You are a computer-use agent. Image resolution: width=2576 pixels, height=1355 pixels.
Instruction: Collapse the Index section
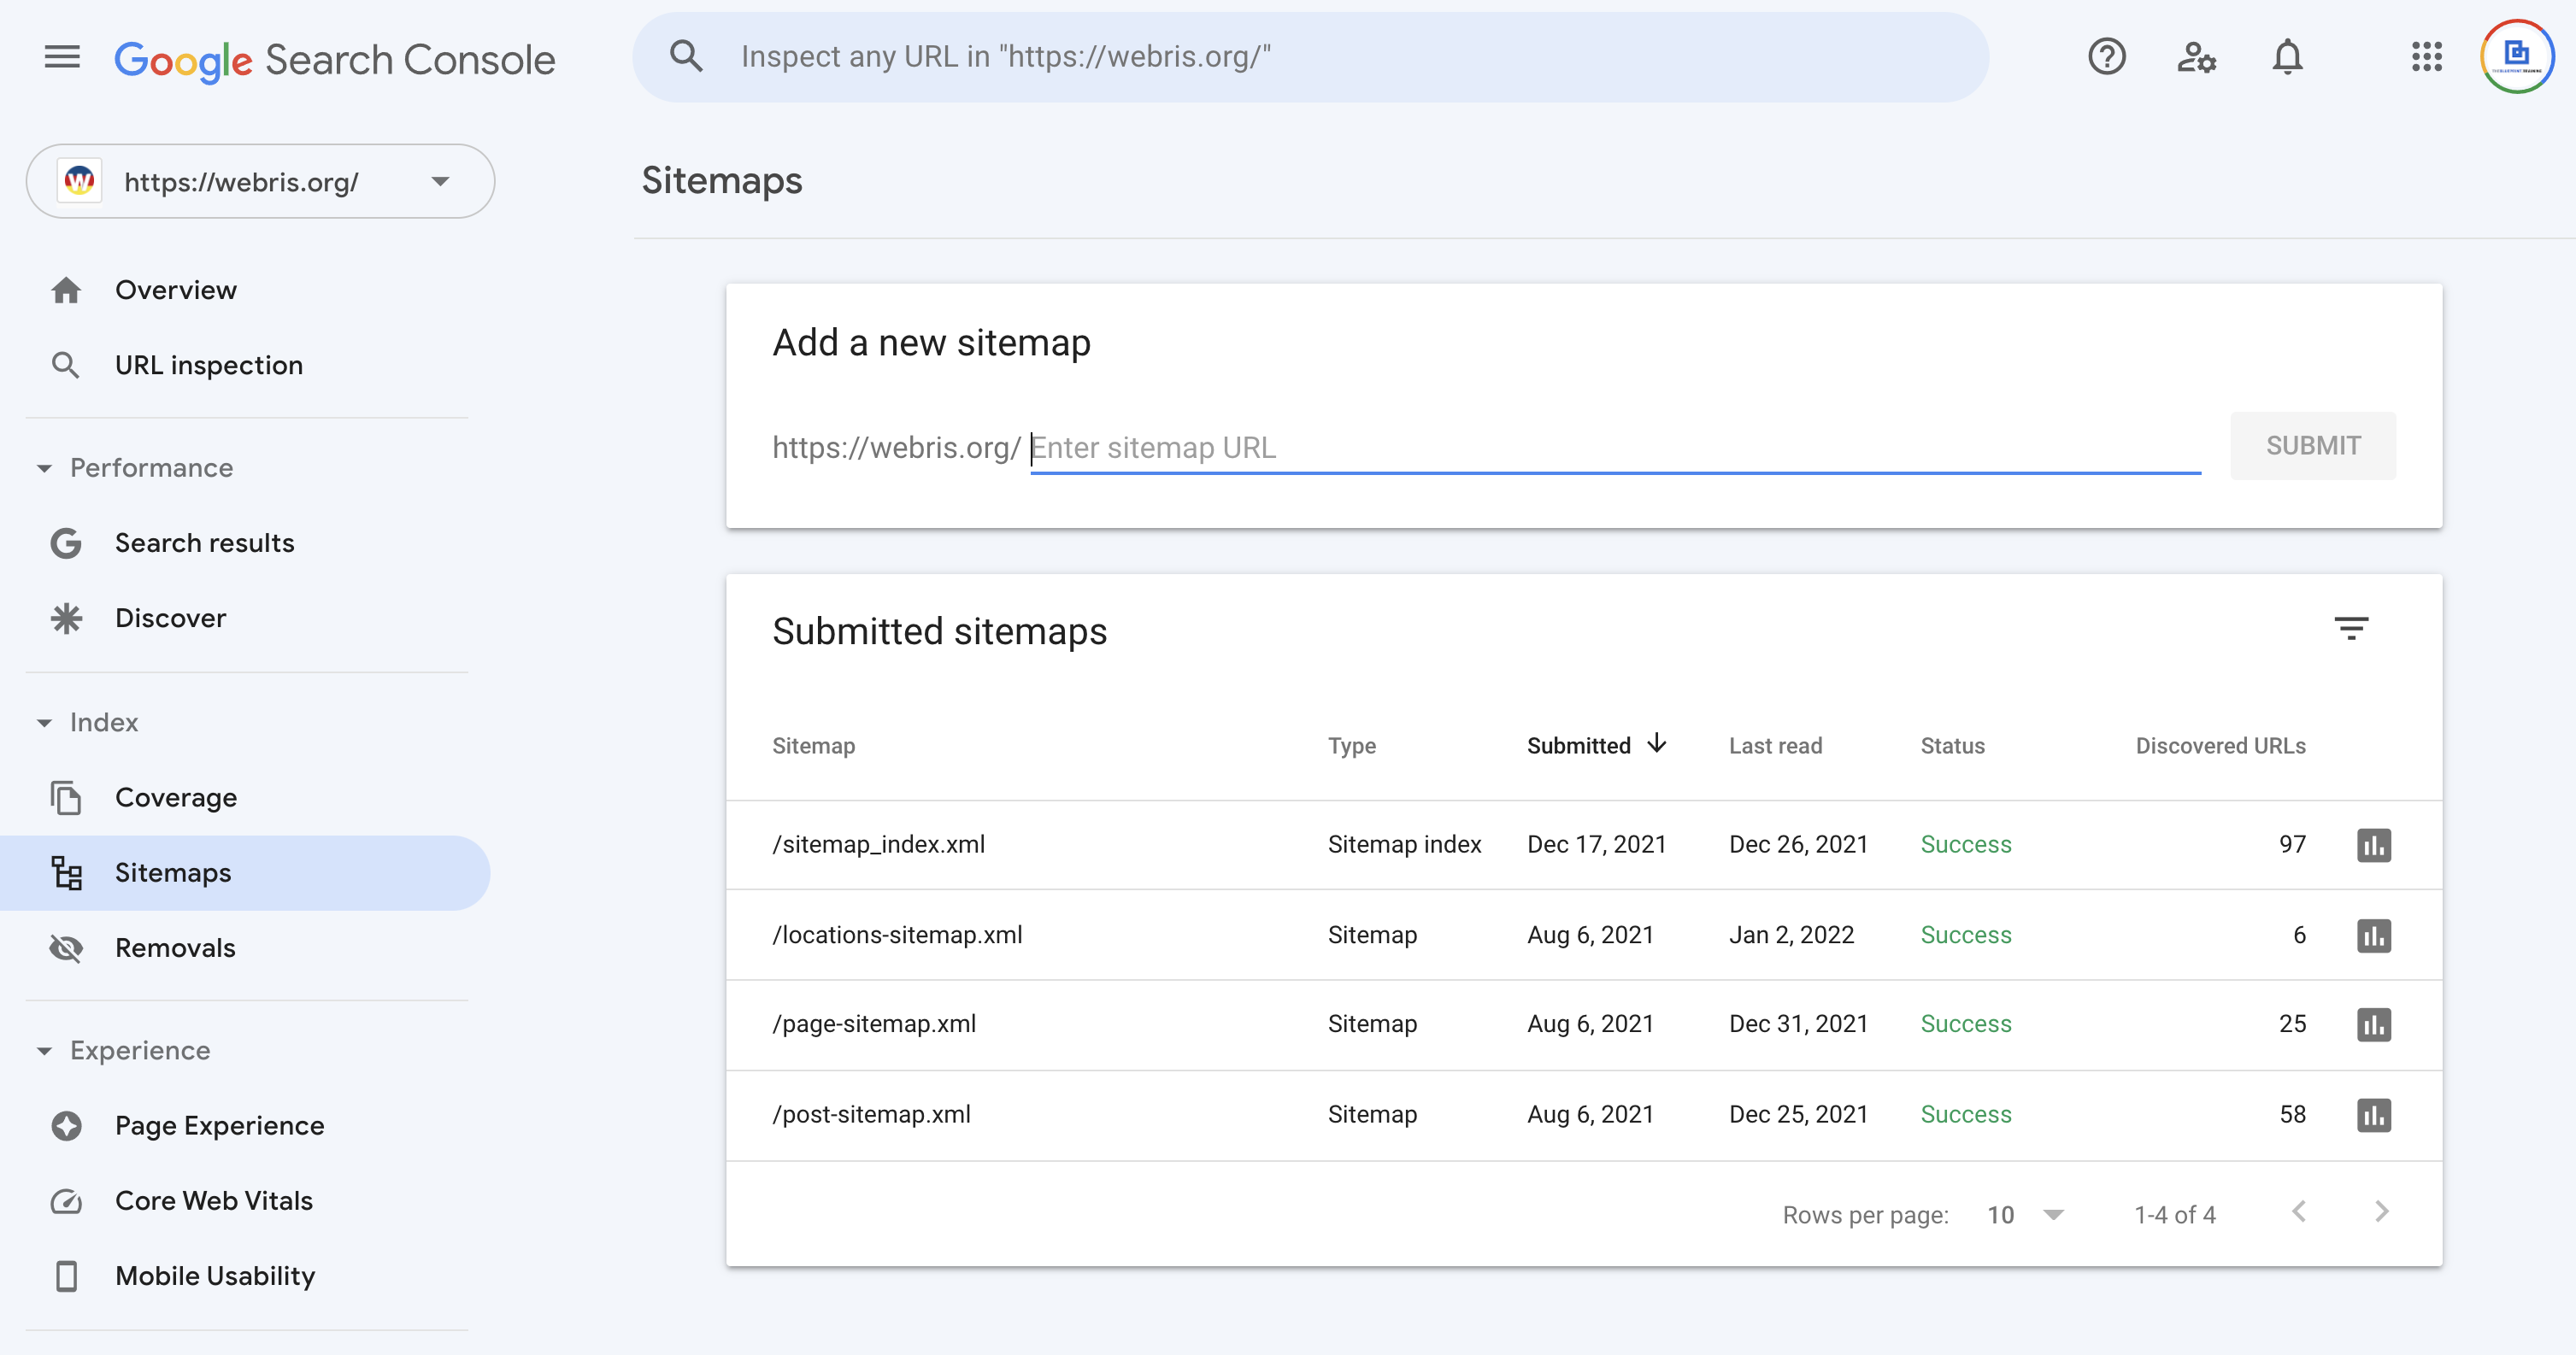[44, 724]
